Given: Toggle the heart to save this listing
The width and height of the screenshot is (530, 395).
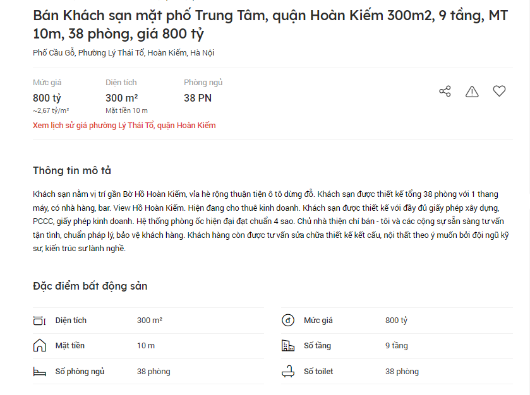Looking at the screenshot, I should coord(499,91).
